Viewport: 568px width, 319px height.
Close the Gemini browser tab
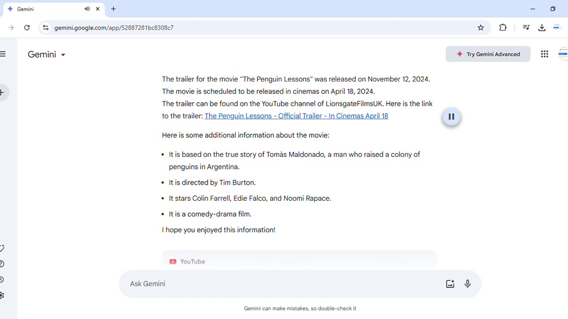(x=98, y=9)
